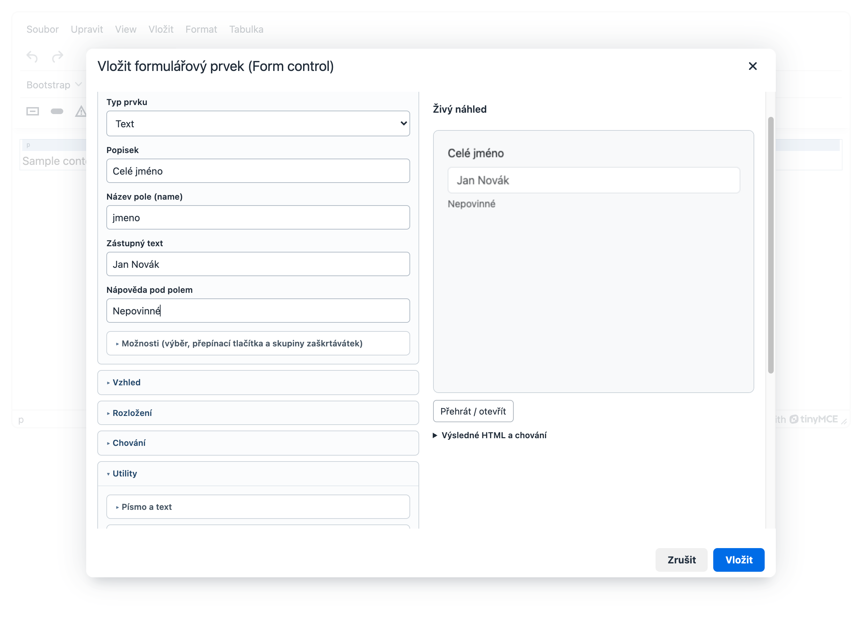The height and width of the screenshot is (626, 862).
Task: Expand Písmo a text subsection
Action: coord(258,507)
